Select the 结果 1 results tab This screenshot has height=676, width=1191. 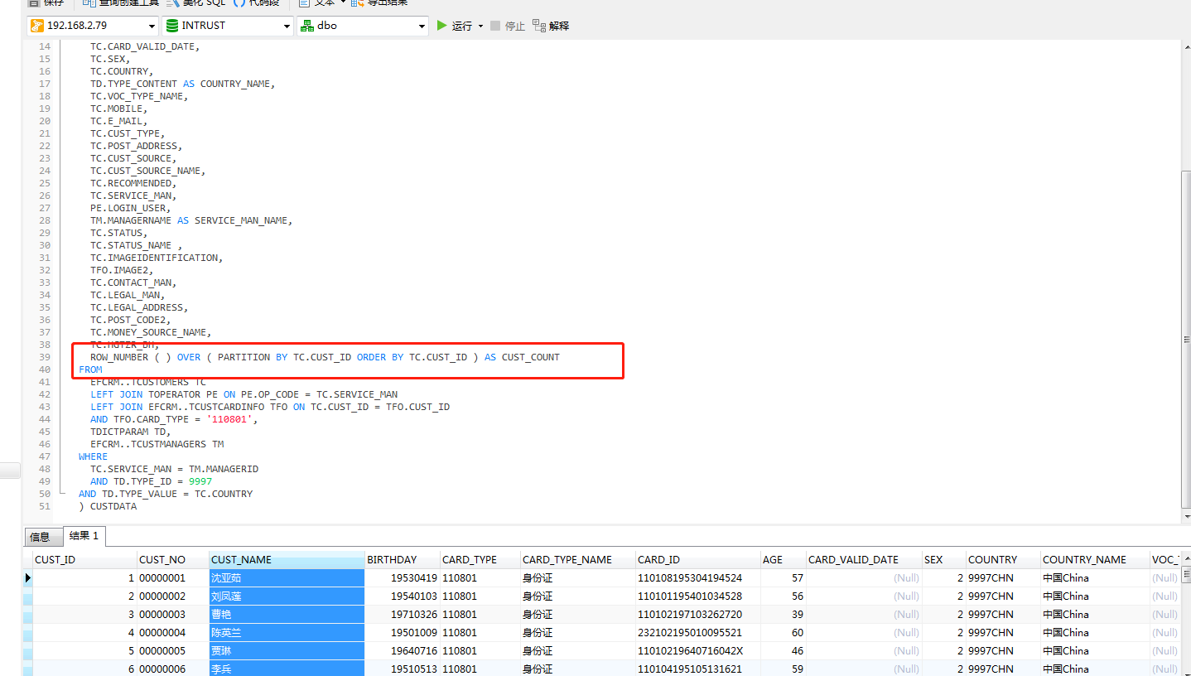[x=84, y=536]
